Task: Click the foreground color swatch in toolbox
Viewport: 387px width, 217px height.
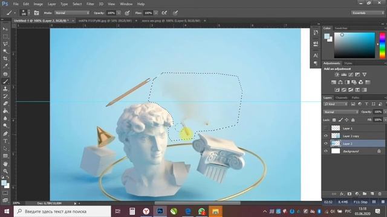Action: 4,183
